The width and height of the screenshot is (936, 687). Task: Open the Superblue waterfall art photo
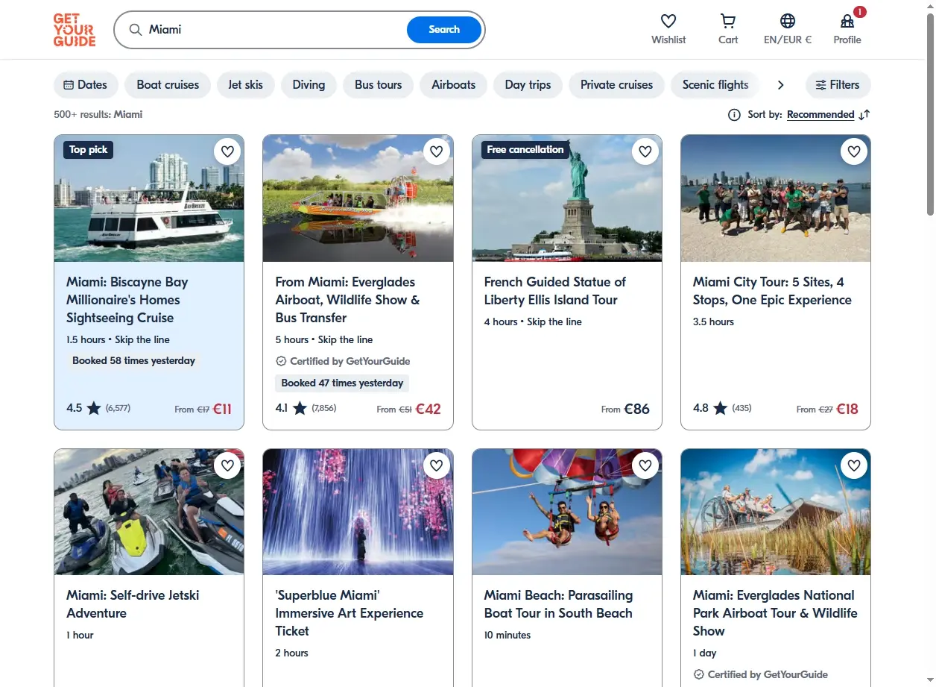pos(358,512)
